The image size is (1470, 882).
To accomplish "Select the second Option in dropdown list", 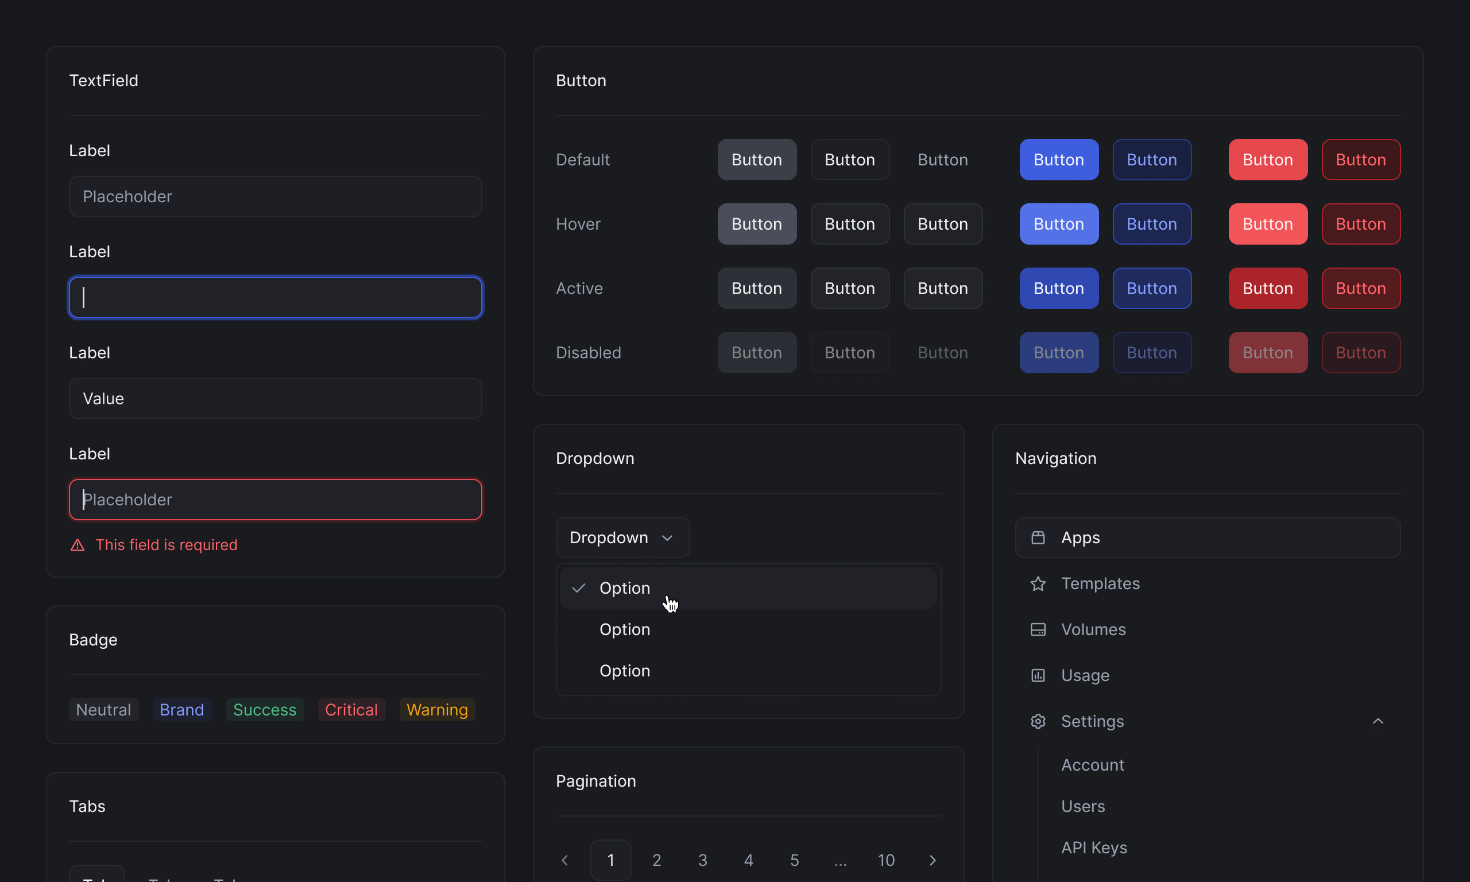I will click(748, 629).
